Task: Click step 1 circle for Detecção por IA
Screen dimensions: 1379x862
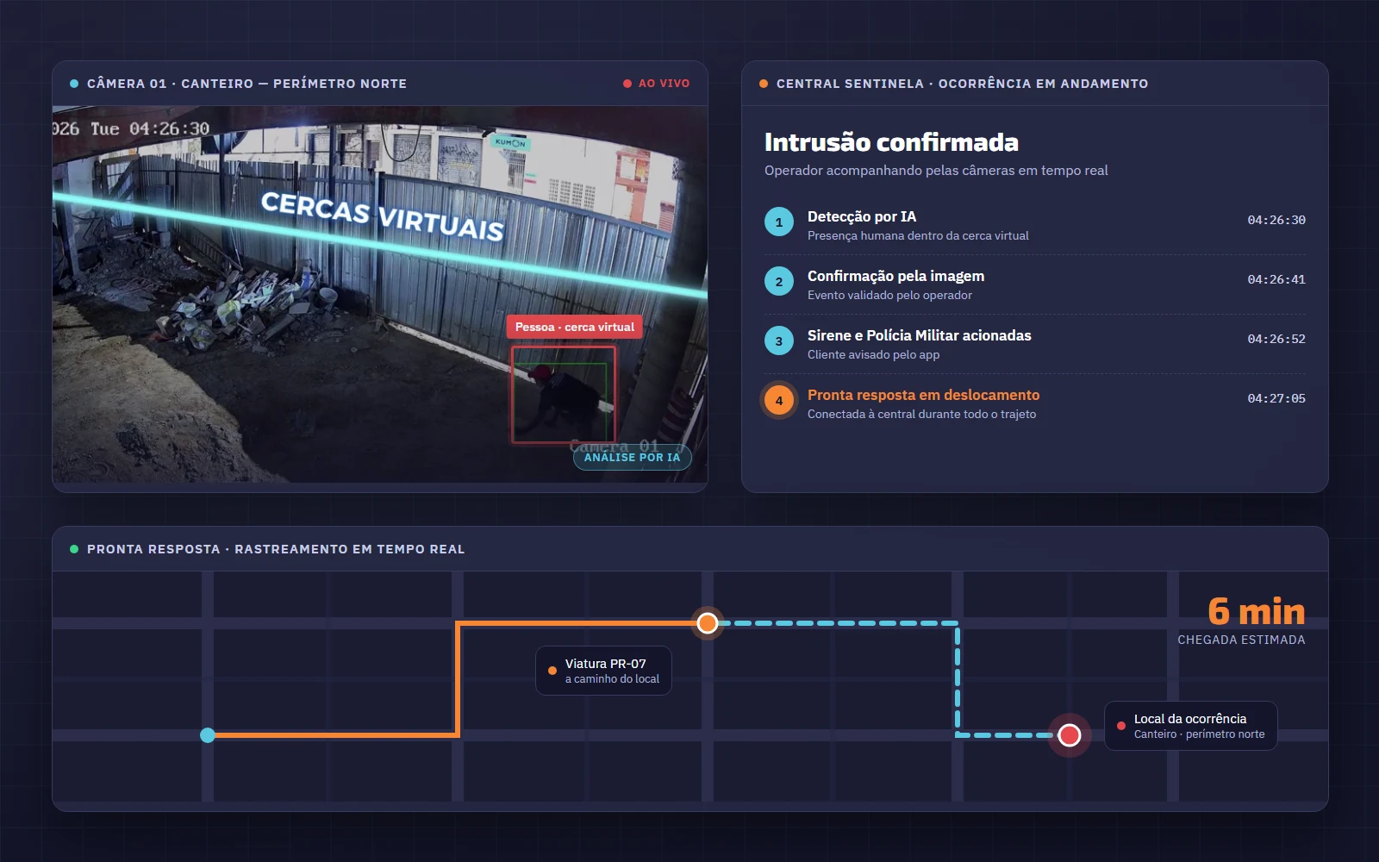Action: 779,222
